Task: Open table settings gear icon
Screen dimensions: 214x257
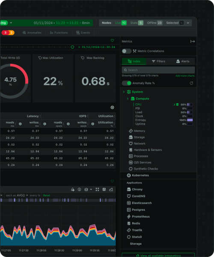Action: click(x=112, y=108)
